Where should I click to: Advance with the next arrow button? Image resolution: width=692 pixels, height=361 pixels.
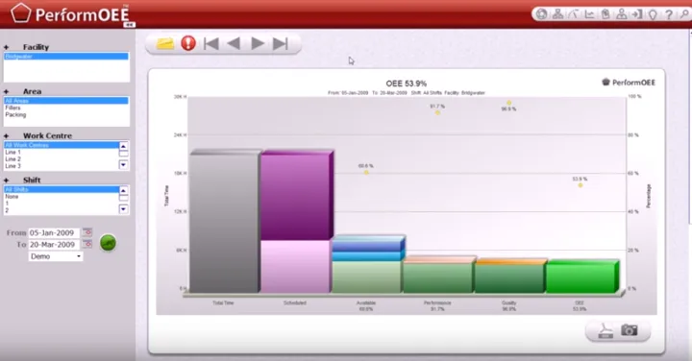[258, 43]
